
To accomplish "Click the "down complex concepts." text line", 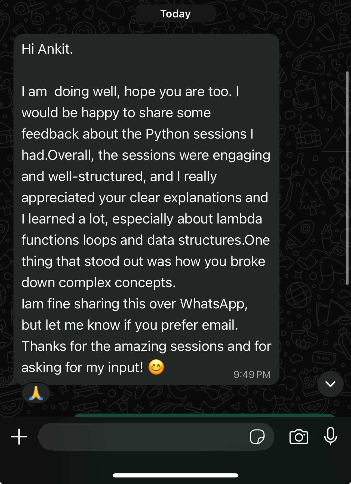I will [98, 282].
